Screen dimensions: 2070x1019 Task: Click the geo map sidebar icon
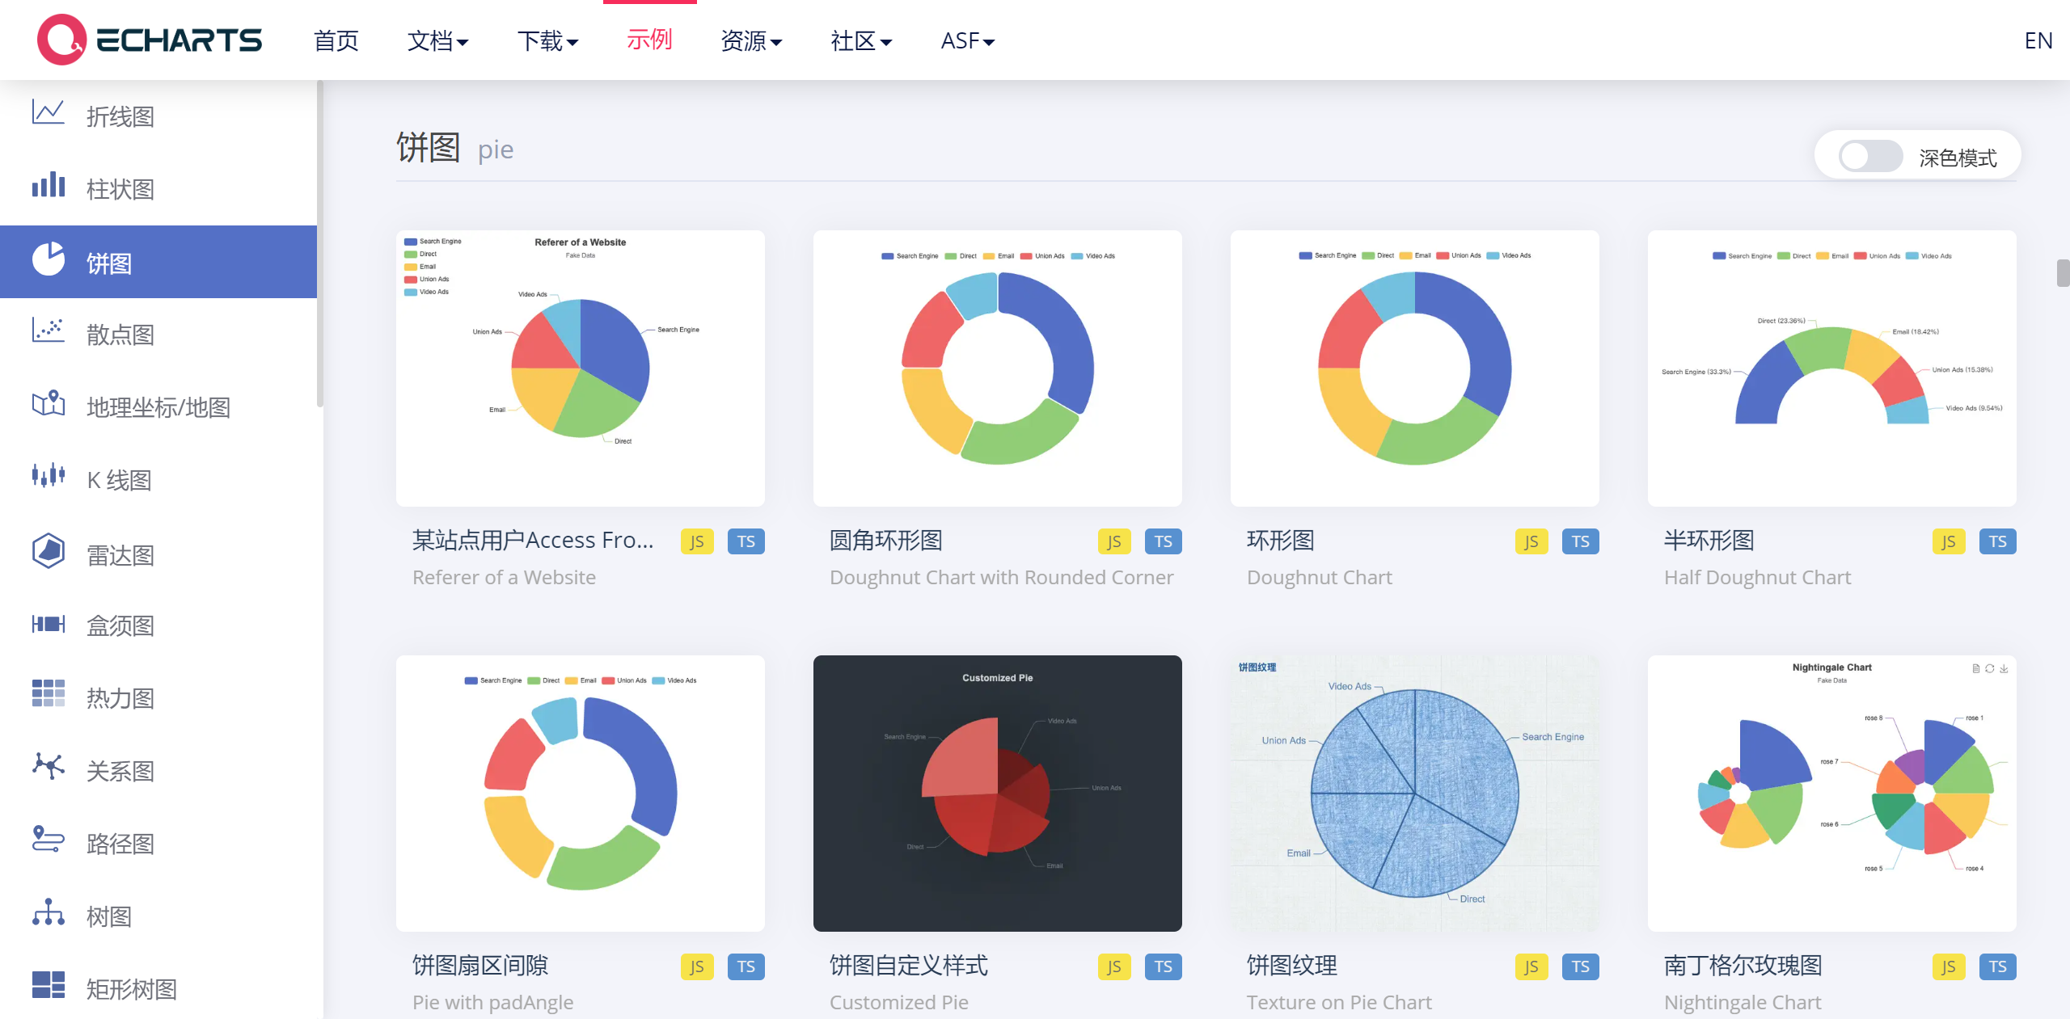tap(49, 403)
